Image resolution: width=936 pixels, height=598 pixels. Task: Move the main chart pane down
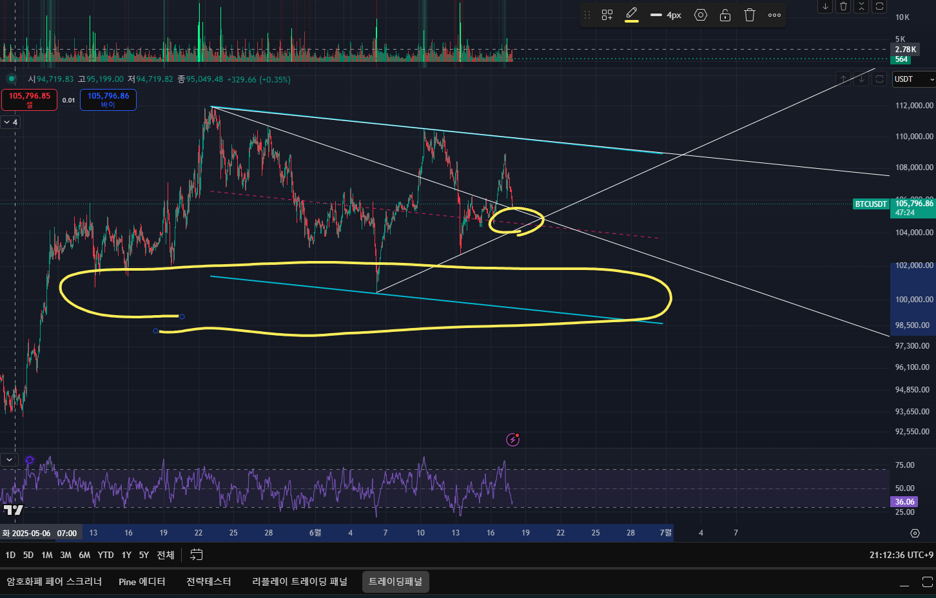point(861,79)
